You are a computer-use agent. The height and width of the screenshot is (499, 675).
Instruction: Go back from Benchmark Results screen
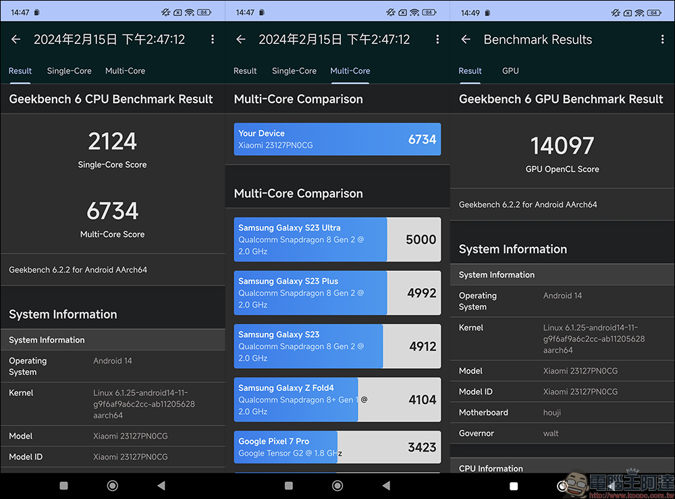click(466, 40)
